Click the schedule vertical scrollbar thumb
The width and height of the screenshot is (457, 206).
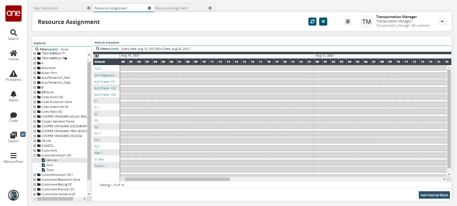click(x=449, y=119)
